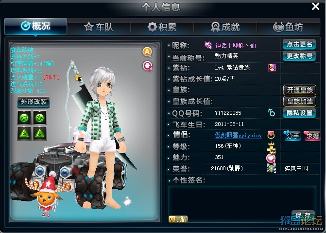Click the 更改称号 button
This screenshot has width=326, height=233.
(x=299, y=56)
